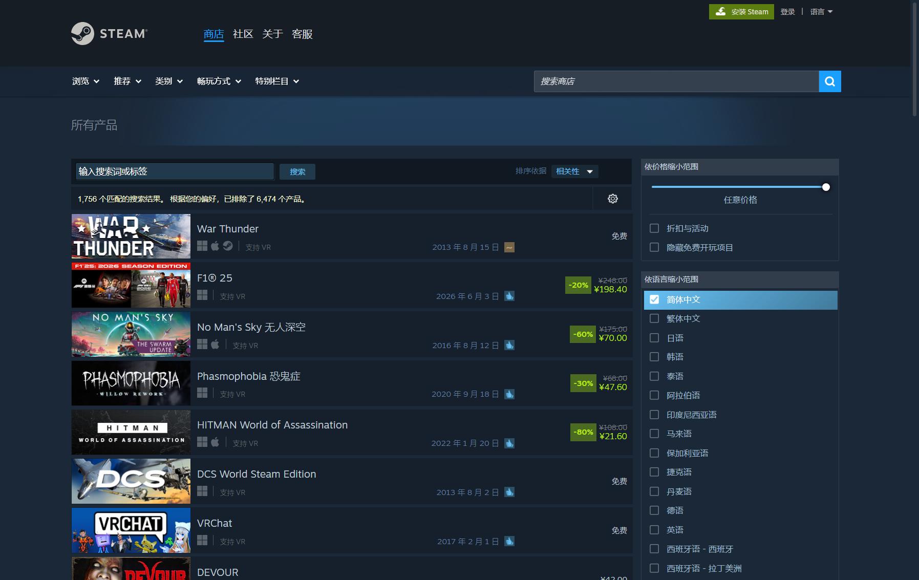Click the price range slider handle
The image size is (919, 580).
pyautogui.click(x=826, y=187)
